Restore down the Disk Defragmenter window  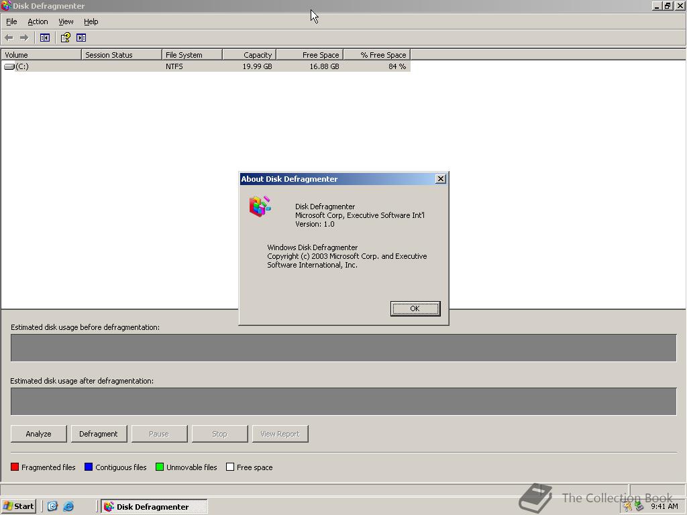coord(668,5)
